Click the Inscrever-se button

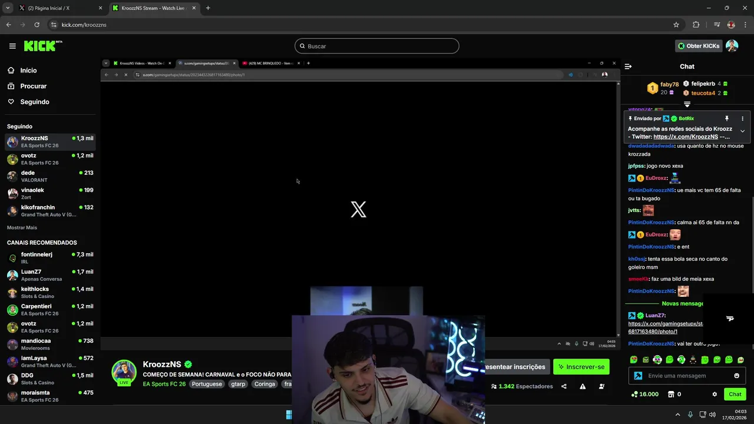click(581, 367)
